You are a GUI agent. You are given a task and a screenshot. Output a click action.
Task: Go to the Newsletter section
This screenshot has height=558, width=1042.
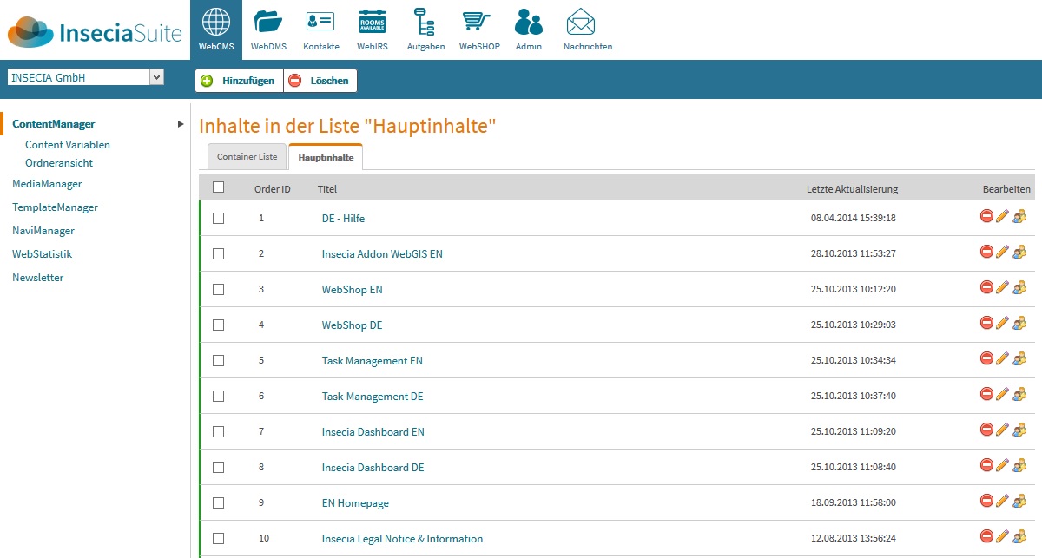38,278
